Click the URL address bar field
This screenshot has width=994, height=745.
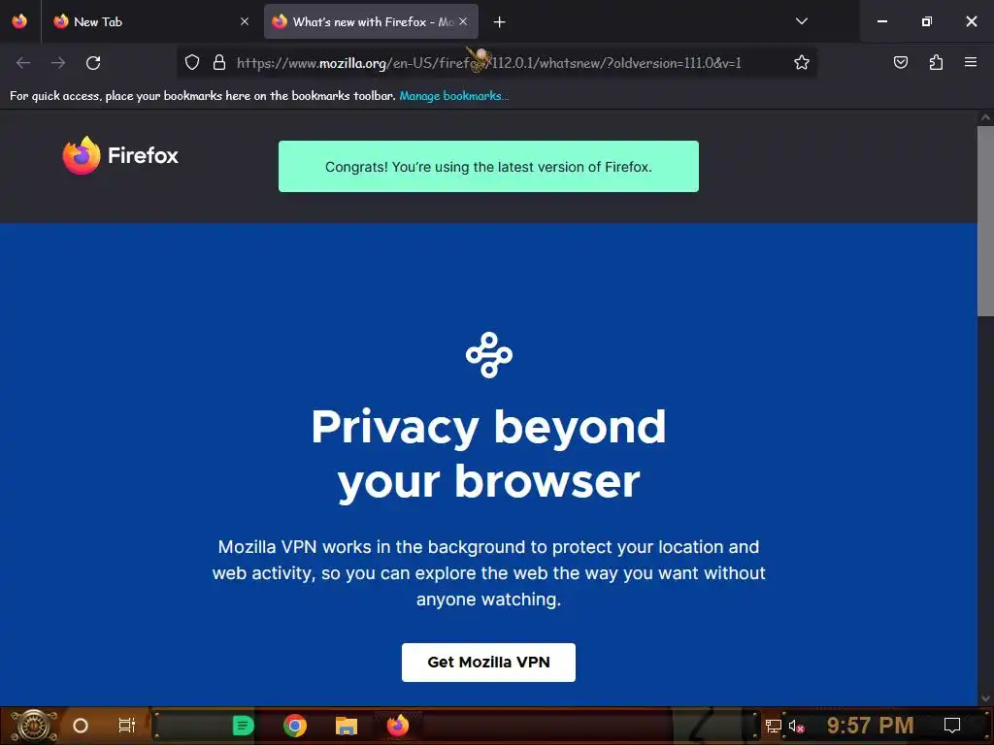(x=488, y=63)
